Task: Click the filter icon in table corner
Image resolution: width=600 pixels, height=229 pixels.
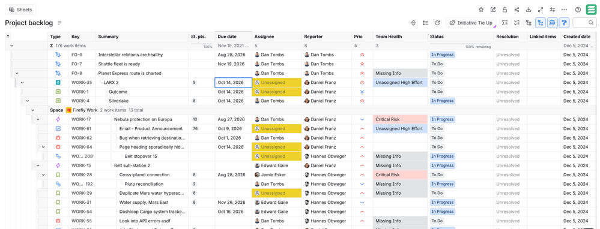Action: click(x=8, y=36)
